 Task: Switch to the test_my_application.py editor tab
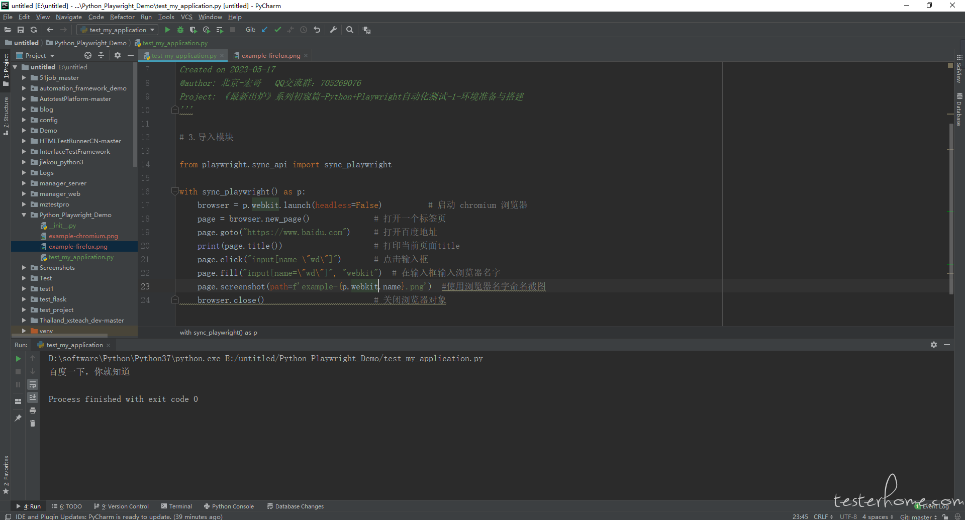tap(183, 56)
